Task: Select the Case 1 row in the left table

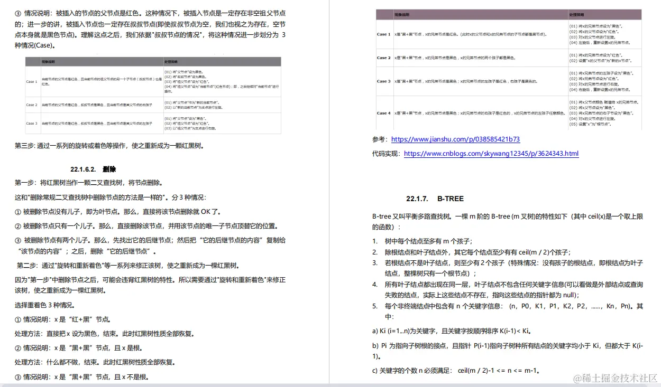Action: tap(31, 82)
